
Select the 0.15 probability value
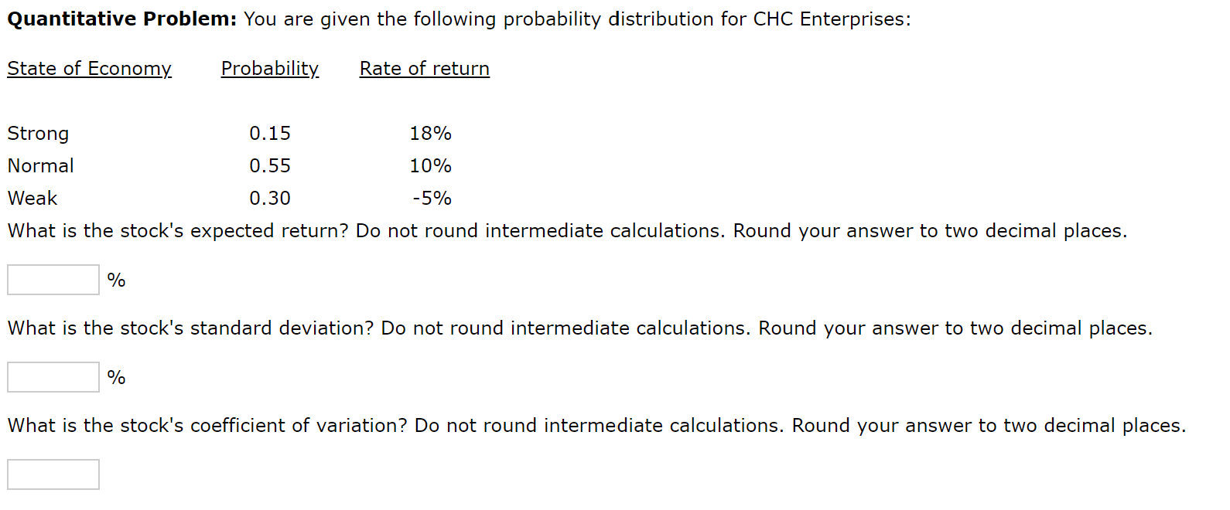(270, 133)
